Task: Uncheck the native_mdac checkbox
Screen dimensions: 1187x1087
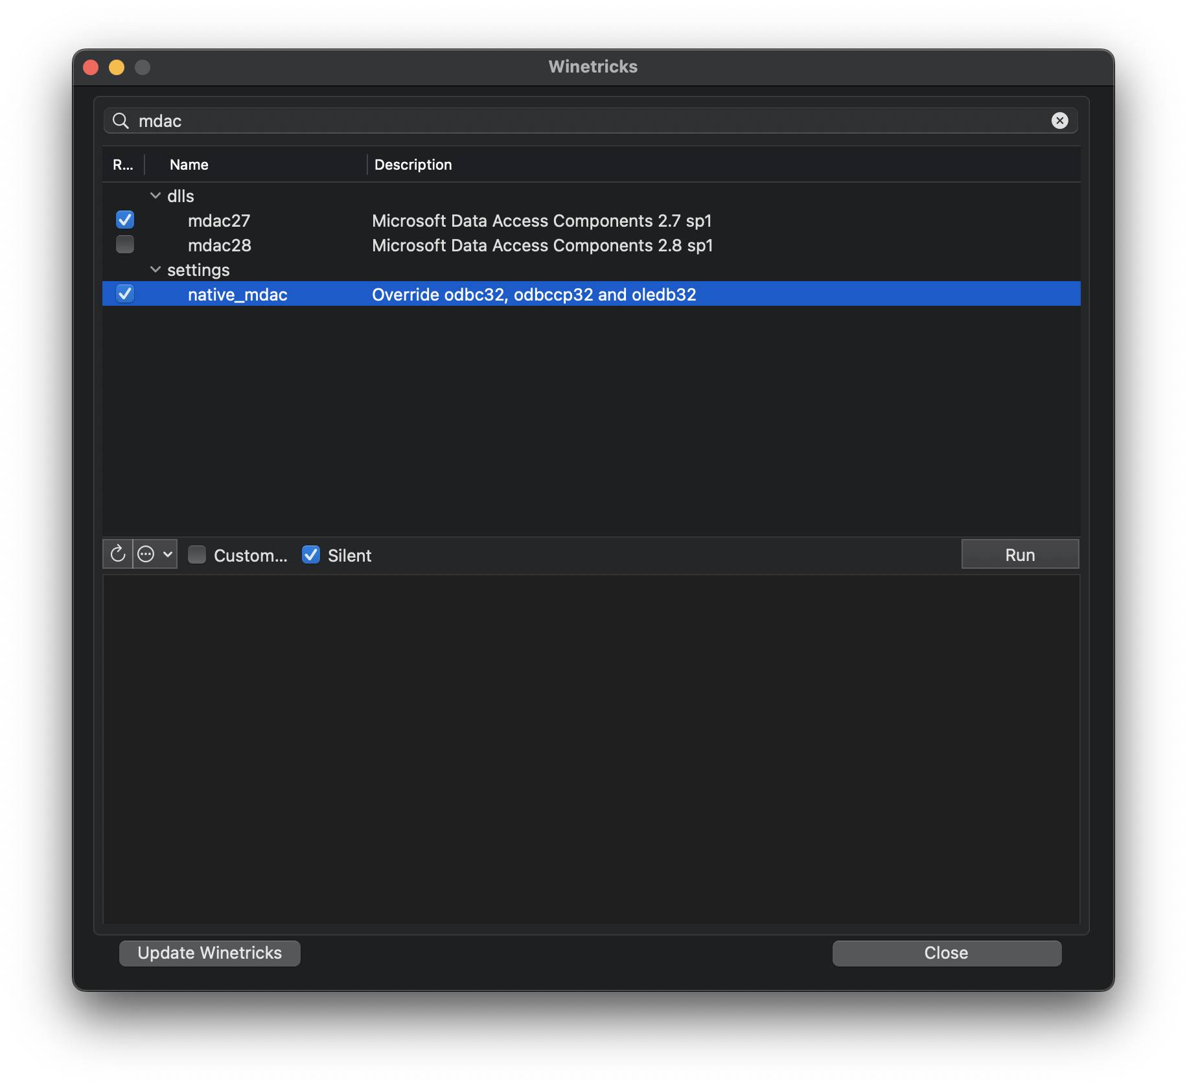Action: [125, 294]
